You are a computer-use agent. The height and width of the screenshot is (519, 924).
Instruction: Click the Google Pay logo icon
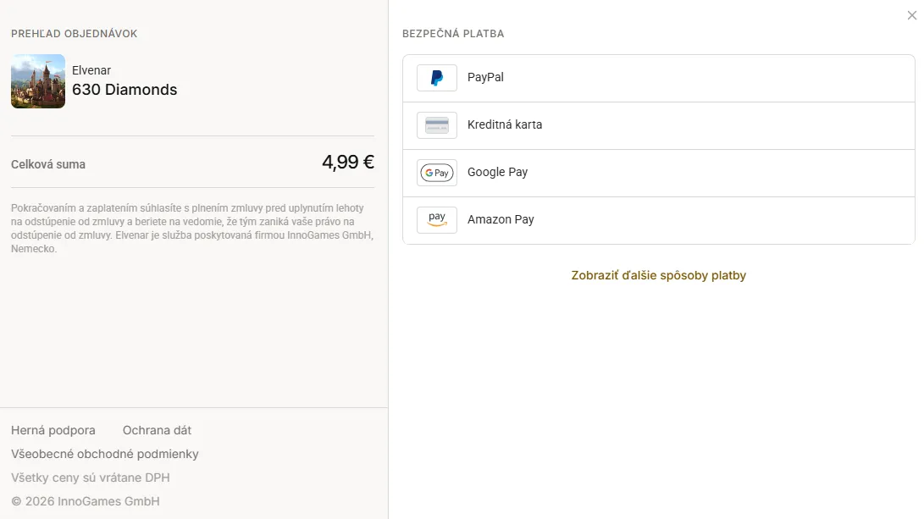click(437, 173)
